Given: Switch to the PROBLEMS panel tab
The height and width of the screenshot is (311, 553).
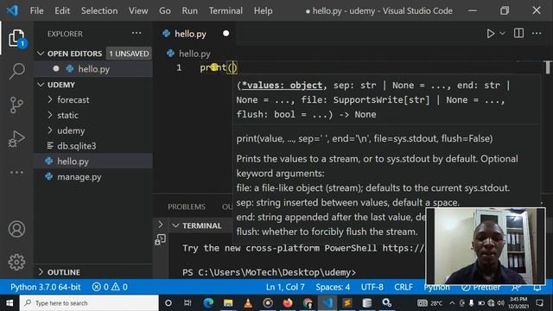Looking at the screenshot, I should (187, 206).
